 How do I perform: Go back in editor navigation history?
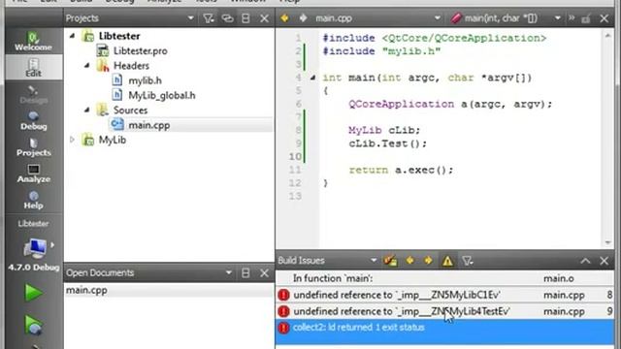pos(284,18)
